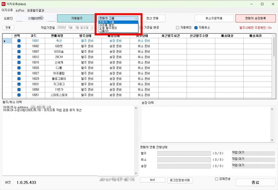Image resolution: width=278 pixels, height=190 pixels.
Task: Open the 최종발주결과 menu
Action: 36,10
